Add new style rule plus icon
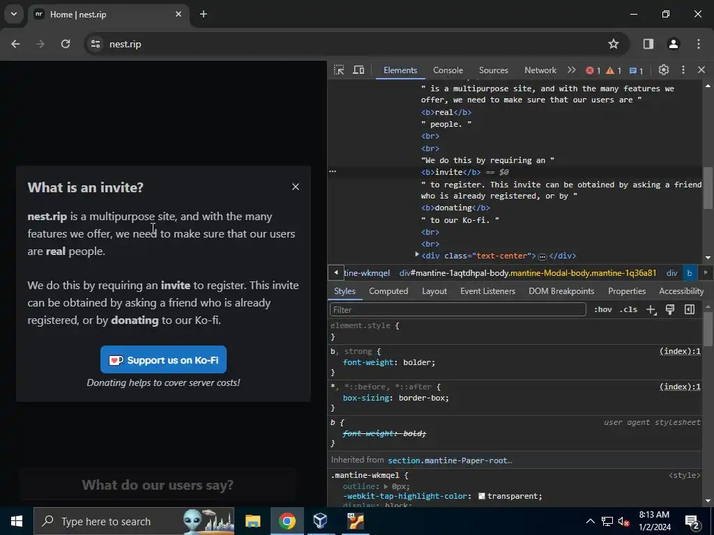 coord(651,310)
